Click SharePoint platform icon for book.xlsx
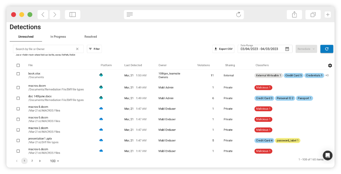The height and width of the screenshot is (174, 341). (x=101, y=75)
